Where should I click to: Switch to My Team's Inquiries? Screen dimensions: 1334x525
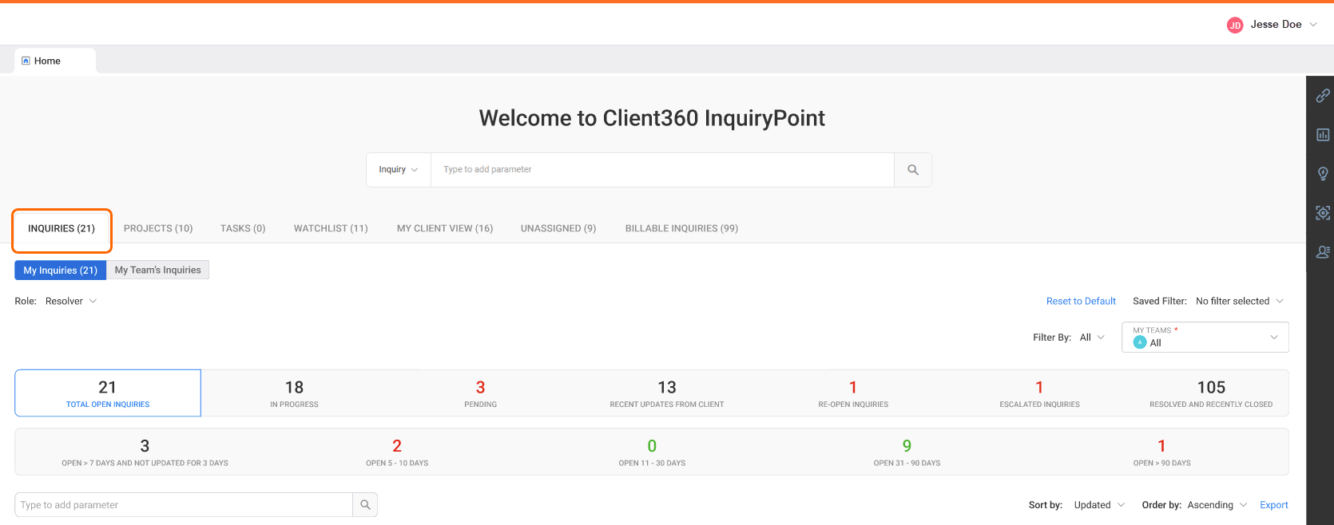tap(157, 270)
